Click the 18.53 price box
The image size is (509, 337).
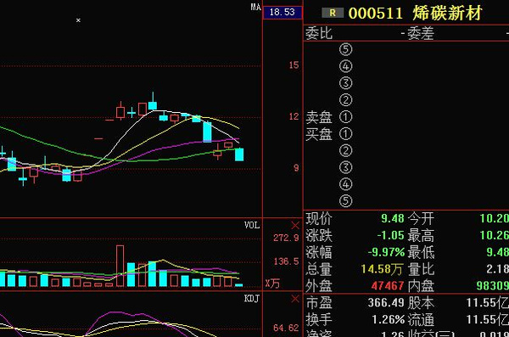click(282, 13)
